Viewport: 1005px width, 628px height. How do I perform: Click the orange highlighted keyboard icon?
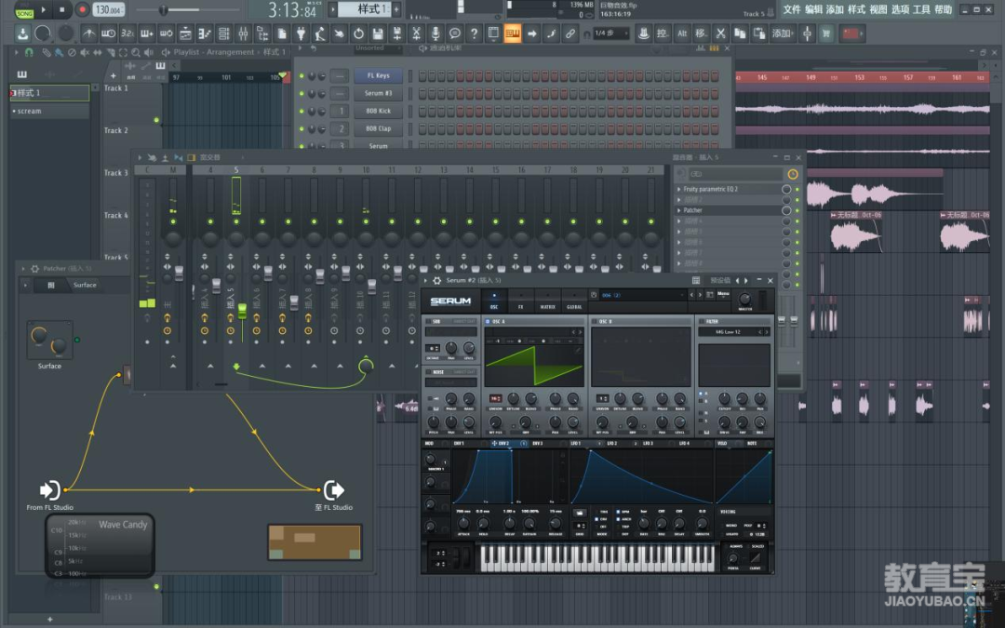[512, 33]
